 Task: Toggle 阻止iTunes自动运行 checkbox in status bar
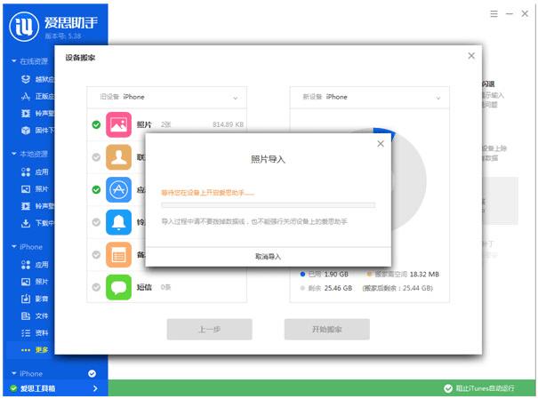pyautogui.click(x=448, y=388)
